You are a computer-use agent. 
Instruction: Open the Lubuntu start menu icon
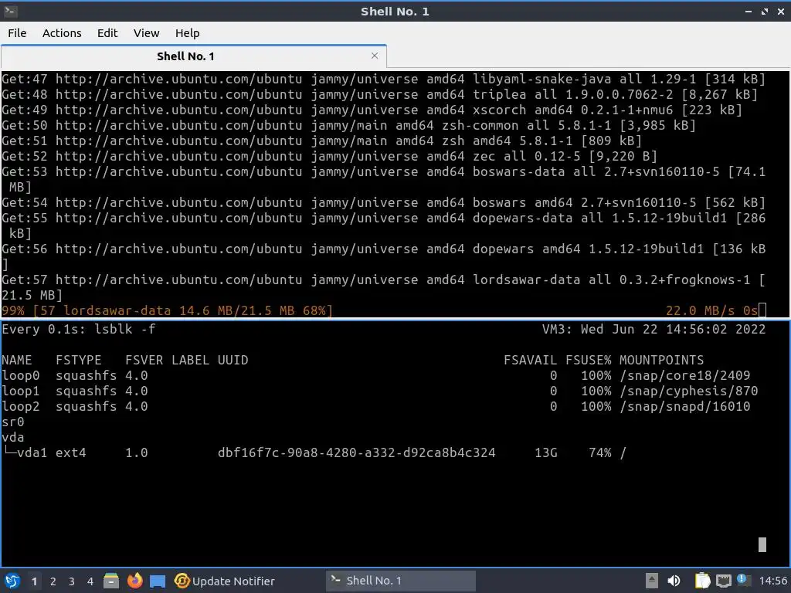coord(12,581)
